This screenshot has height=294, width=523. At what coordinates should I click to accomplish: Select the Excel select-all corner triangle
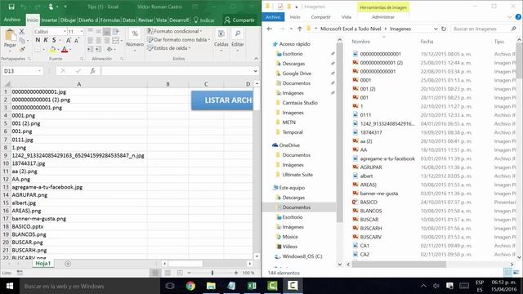(x=7, y=83)
